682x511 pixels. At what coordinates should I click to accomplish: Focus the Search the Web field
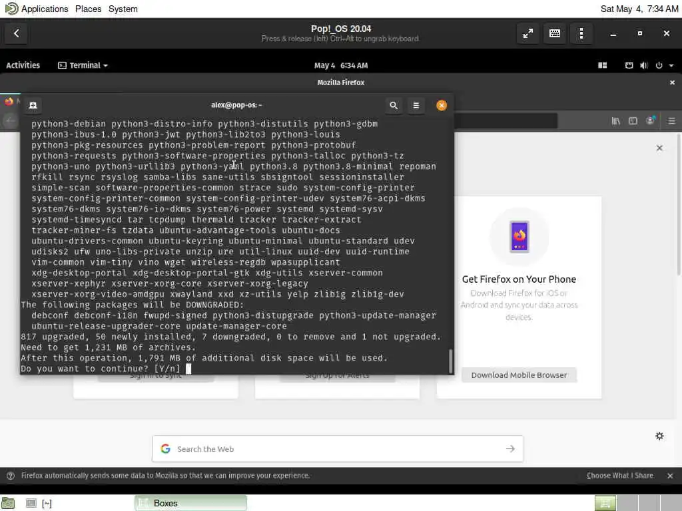tap(338, 449)
